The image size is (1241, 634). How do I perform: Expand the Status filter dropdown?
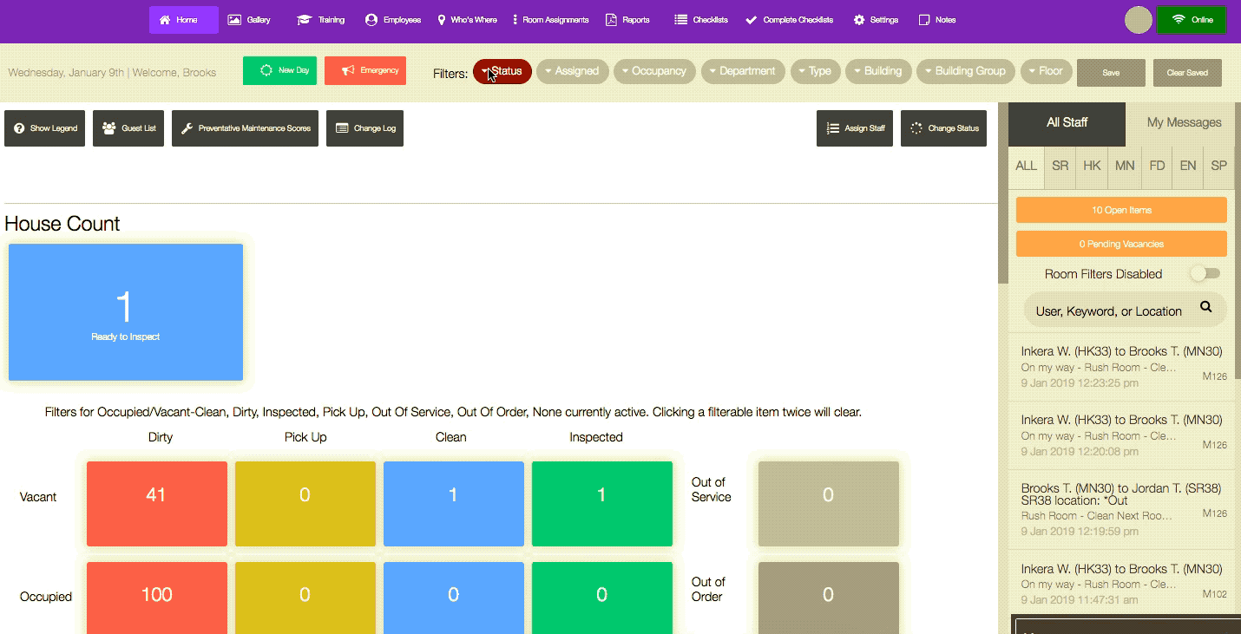(502, 71)
